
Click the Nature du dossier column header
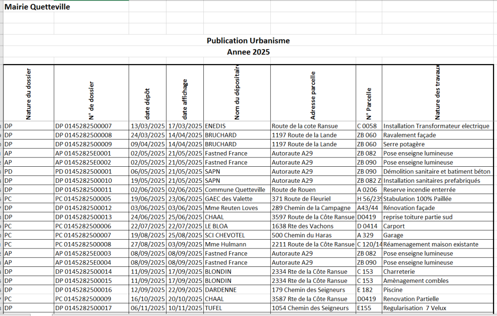coord(28,93)
